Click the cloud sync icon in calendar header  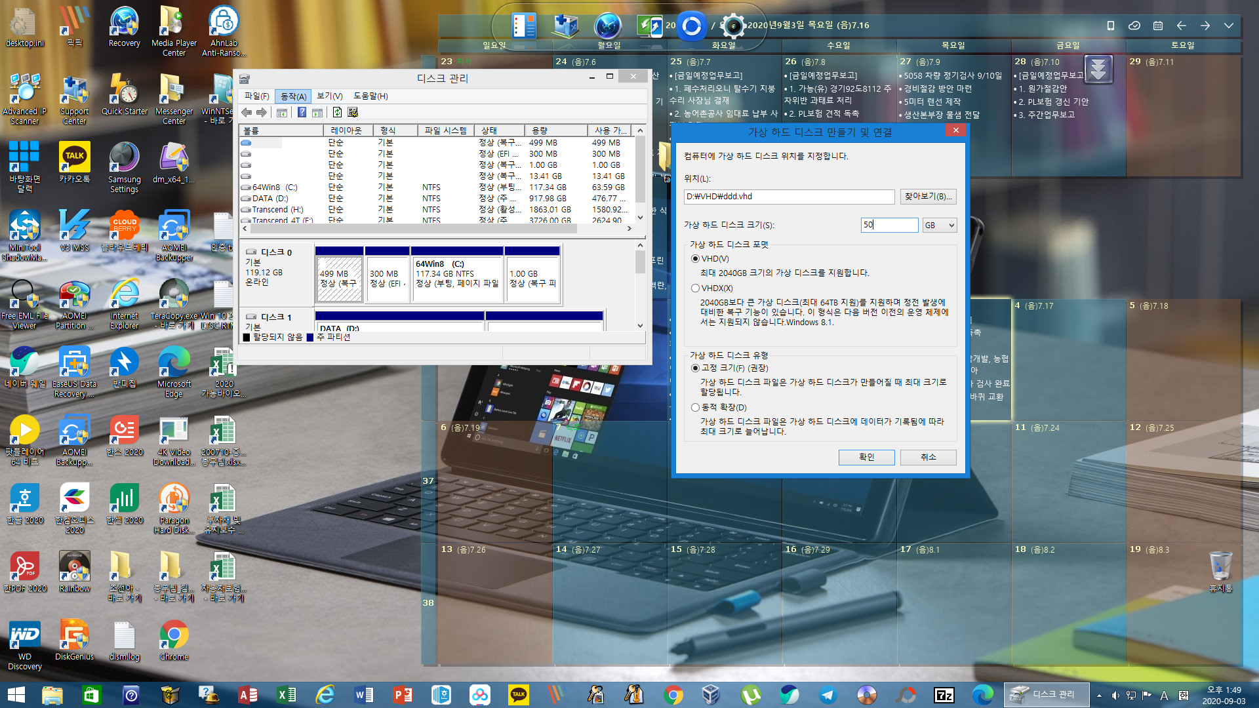pos(1134,26)
